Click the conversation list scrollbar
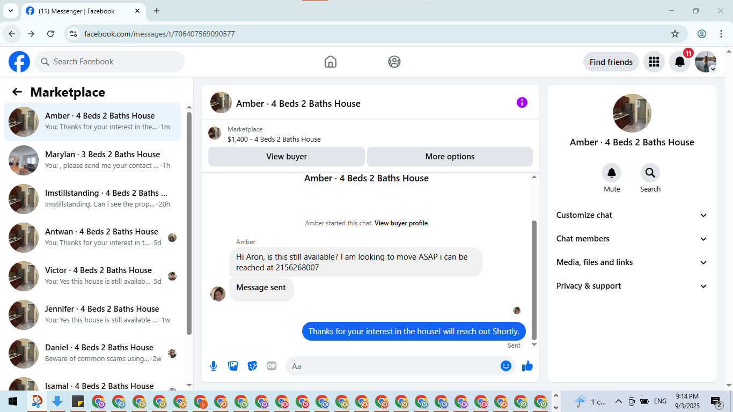Screen dimensions: 733x412 click(189, 223)
